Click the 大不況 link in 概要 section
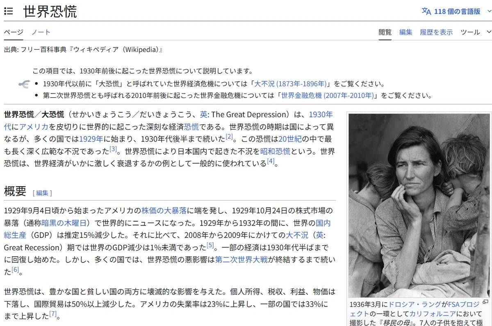 [296, 235]
